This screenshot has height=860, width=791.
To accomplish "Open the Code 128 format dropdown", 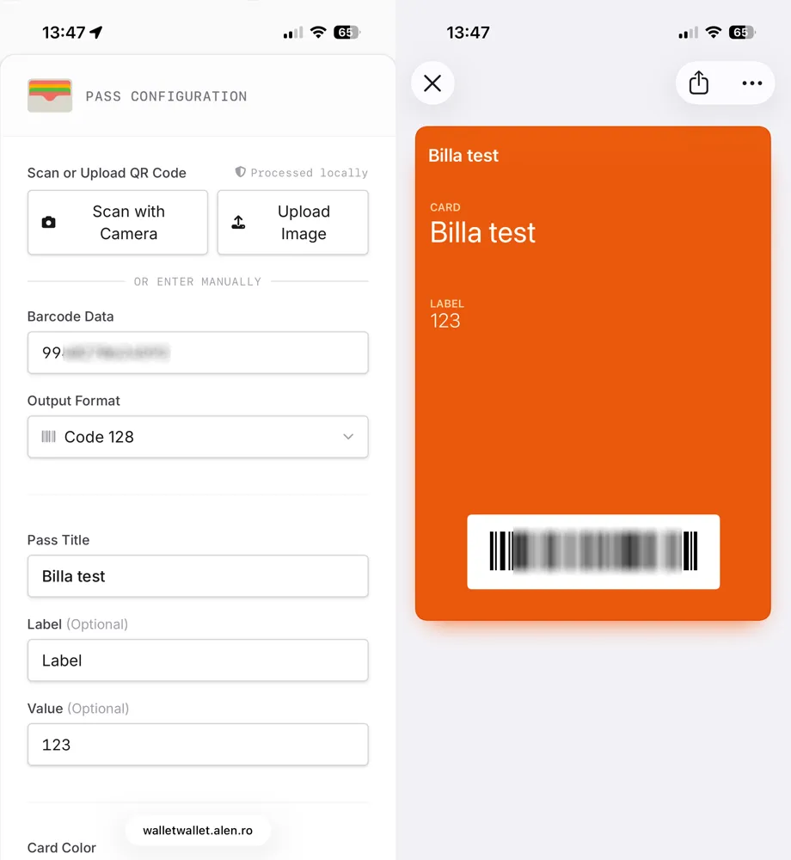I will [198, 437].
